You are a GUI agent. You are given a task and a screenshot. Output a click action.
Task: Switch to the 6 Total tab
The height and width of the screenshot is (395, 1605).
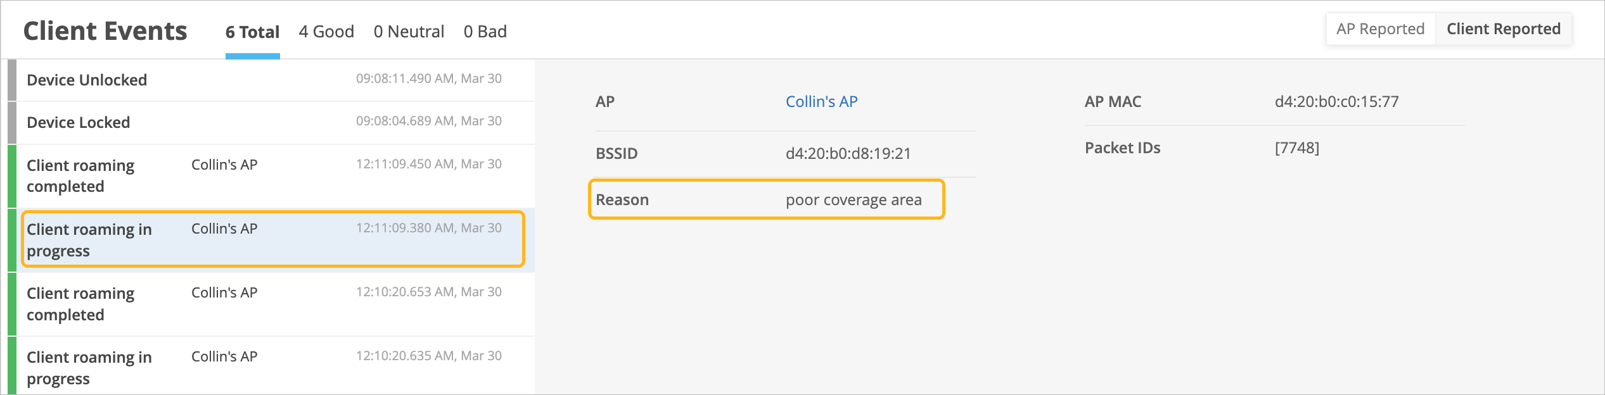click(x=252, y=32)
